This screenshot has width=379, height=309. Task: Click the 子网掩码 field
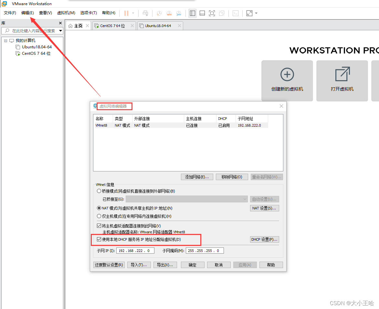point(205,251)
